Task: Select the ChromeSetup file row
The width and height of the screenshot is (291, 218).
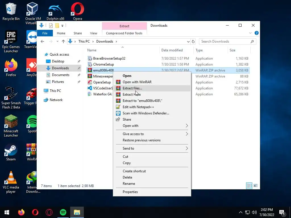Action: [168, 64]
